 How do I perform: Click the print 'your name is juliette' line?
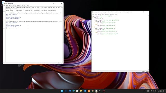(x=108, y=34)
